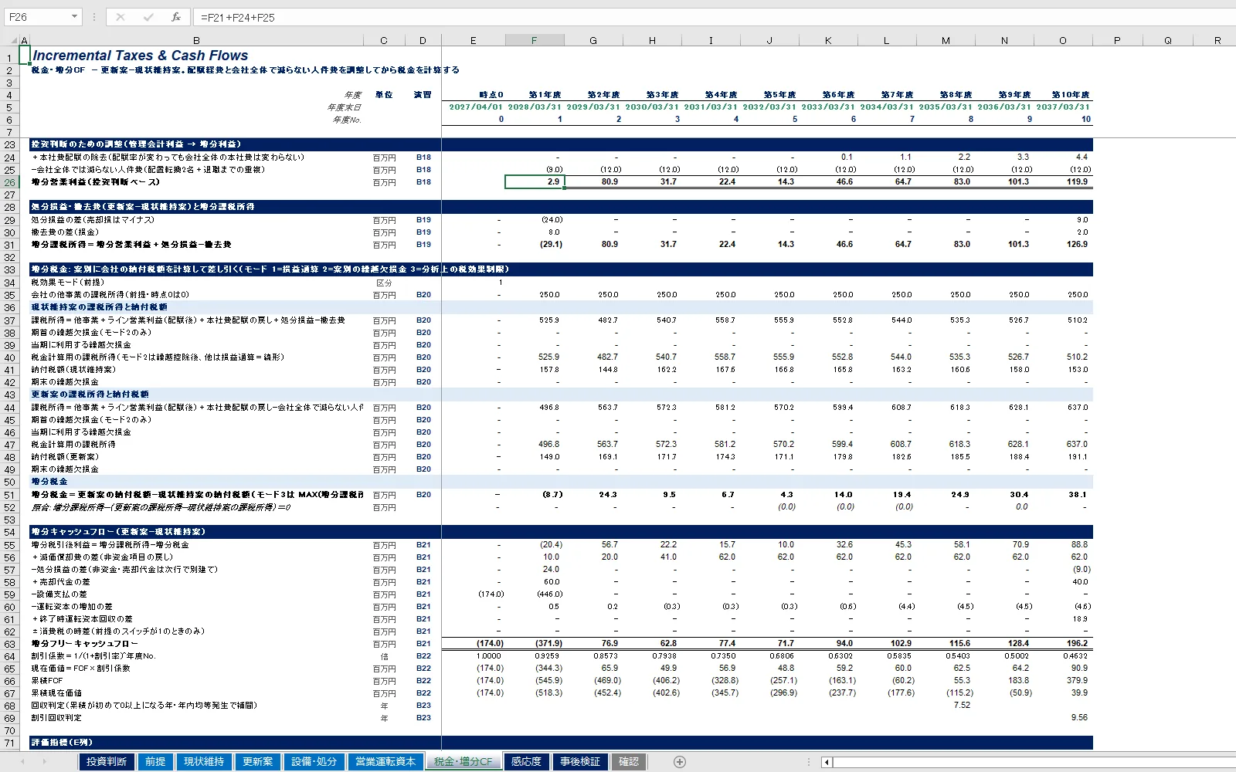Image resolution: width=1236 pixels, height=772 pixels.
Task: Select column B header
Action: (196, 40)
